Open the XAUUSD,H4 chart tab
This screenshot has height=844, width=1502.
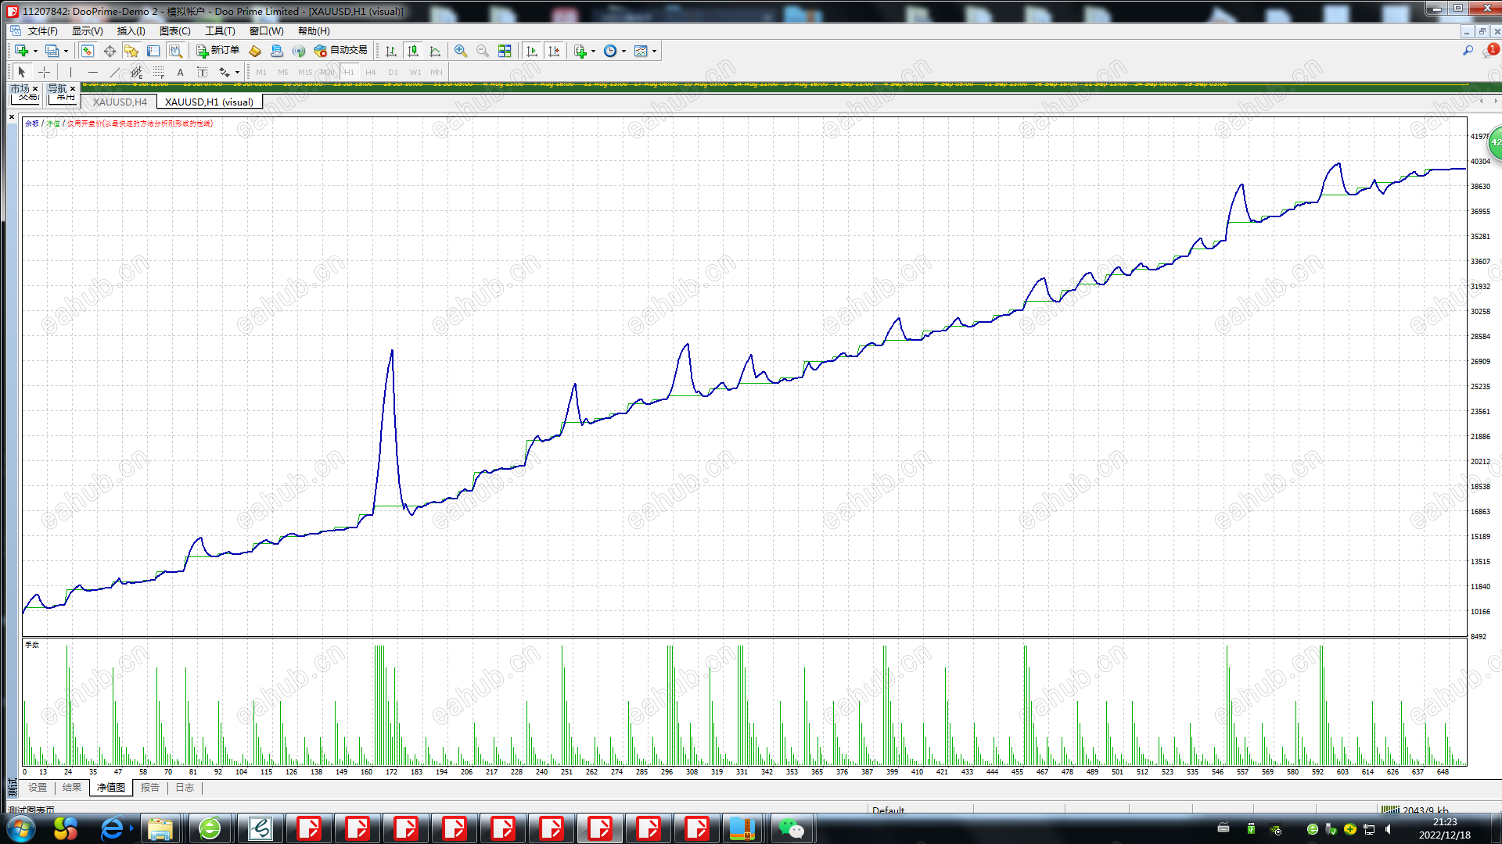[x=120, y=102]
